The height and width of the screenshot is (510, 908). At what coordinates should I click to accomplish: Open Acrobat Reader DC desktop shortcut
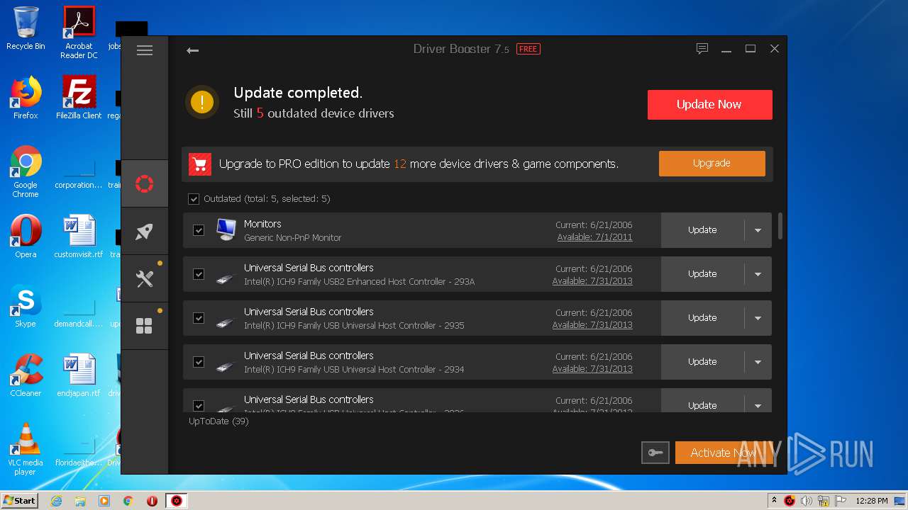click(79, 33)
